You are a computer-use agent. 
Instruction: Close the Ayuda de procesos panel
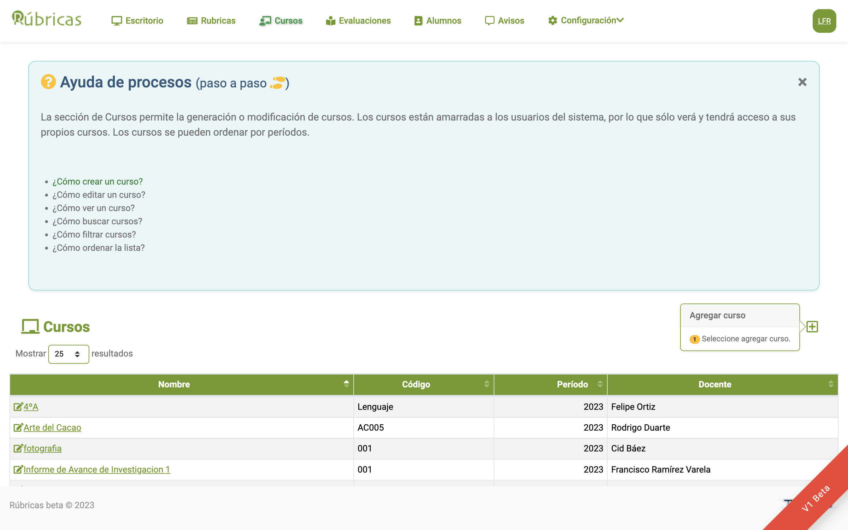tap(802, 82)
